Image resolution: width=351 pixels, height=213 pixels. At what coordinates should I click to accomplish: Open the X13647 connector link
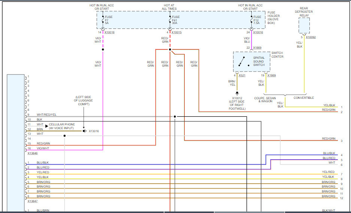[x=33, y=201]
